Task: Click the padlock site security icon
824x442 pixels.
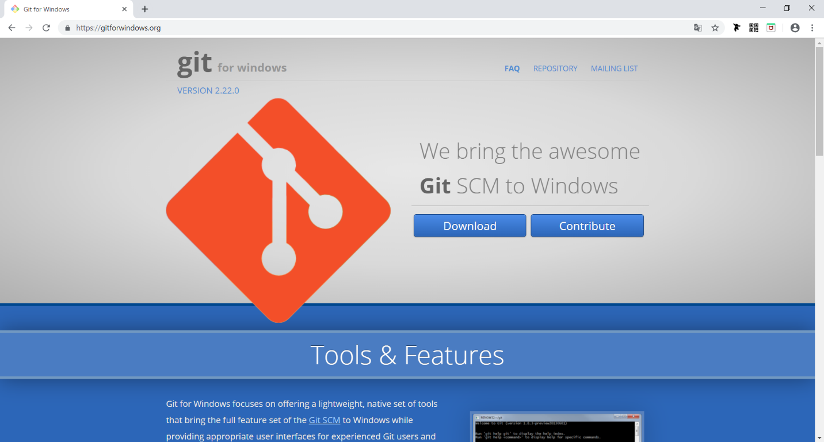Action: tap(67, 28)
